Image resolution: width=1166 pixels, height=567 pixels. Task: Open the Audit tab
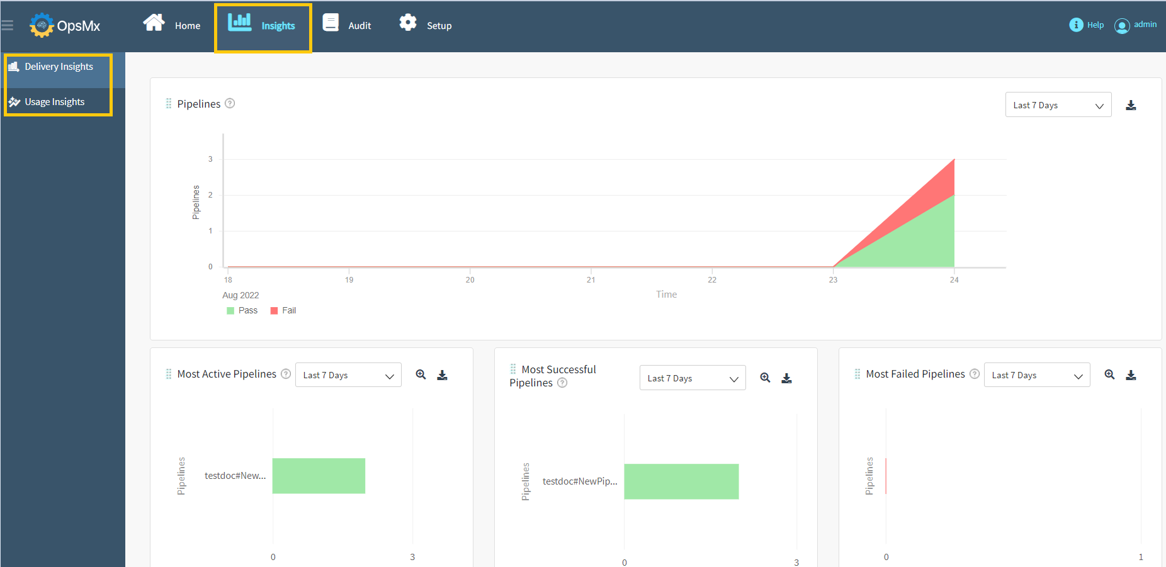348,25
